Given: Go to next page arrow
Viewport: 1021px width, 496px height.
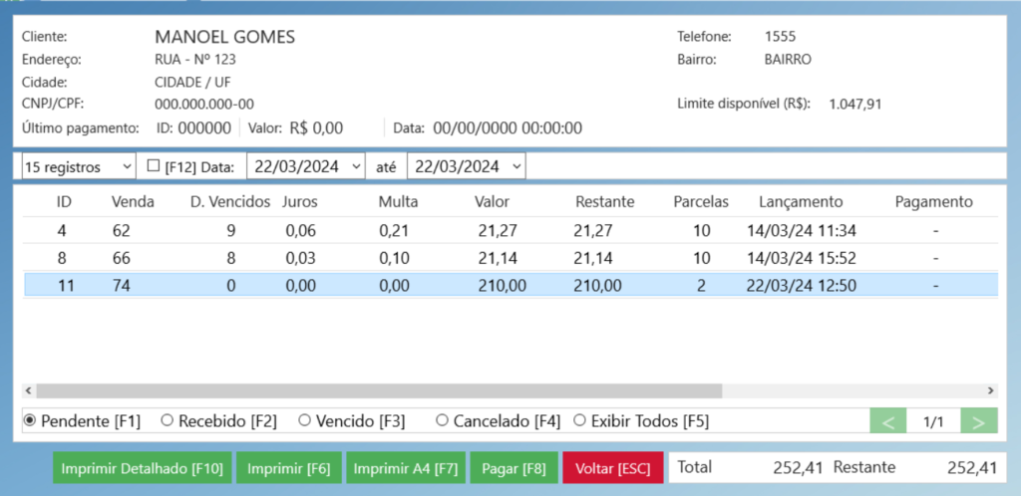Looking at the screenshot, I should 978,421.
